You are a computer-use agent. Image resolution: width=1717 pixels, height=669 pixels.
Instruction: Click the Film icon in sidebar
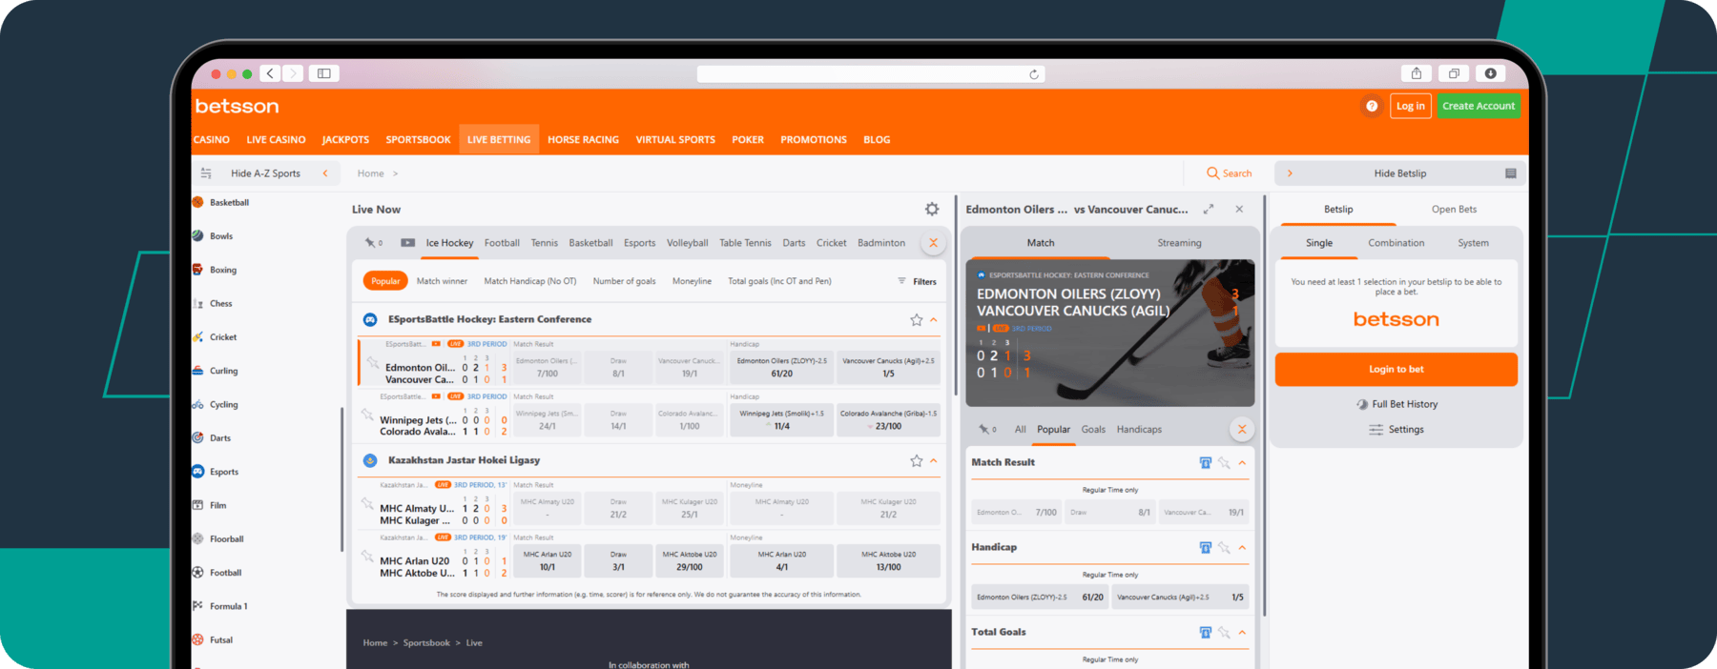pyautogui.click(x=198, y=505)
